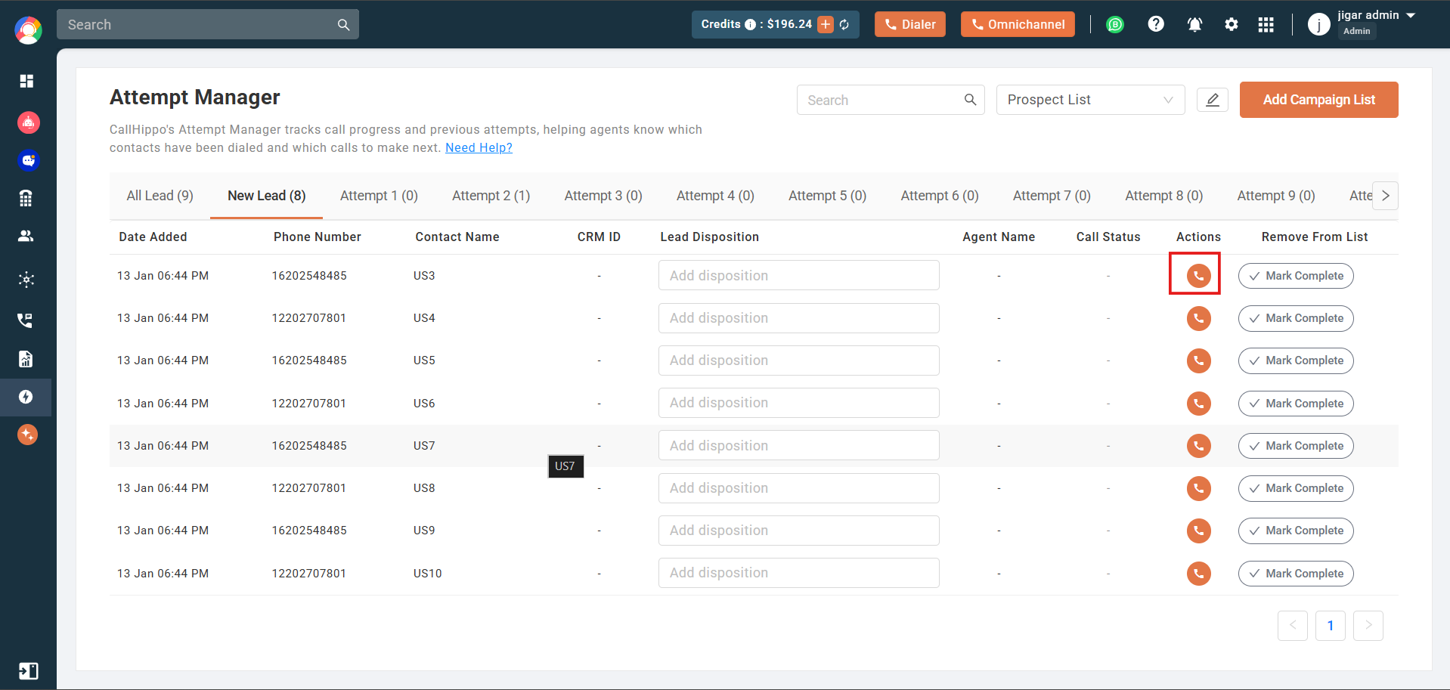1450x690 pixels.
Task: Open dashboard icon in left sidebar
Action: (26, 81)
